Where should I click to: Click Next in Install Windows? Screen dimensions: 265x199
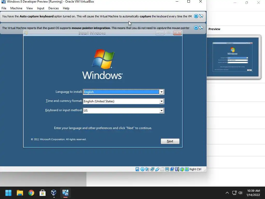pos(170,141)
